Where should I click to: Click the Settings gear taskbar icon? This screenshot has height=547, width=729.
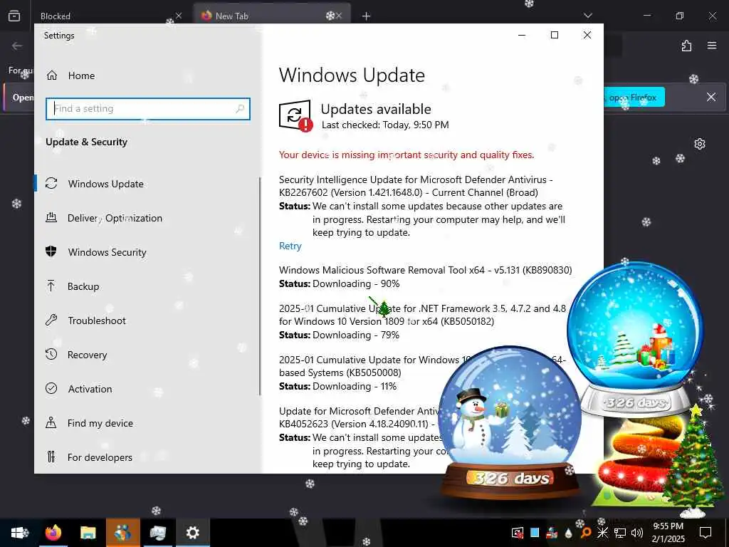(192, 533)
